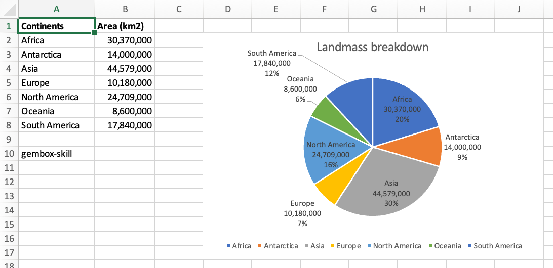Select the column E header

pos(275,9)
